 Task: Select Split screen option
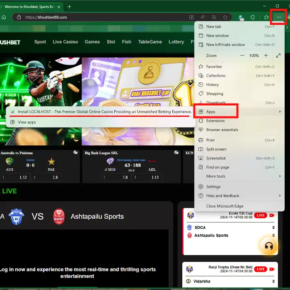(x=239, y=149)
